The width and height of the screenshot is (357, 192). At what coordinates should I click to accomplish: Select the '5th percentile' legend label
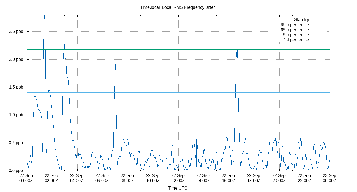[x=296, y=35]
